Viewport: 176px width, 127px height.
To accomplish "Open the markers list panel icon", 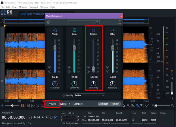I will click(28, 106).
